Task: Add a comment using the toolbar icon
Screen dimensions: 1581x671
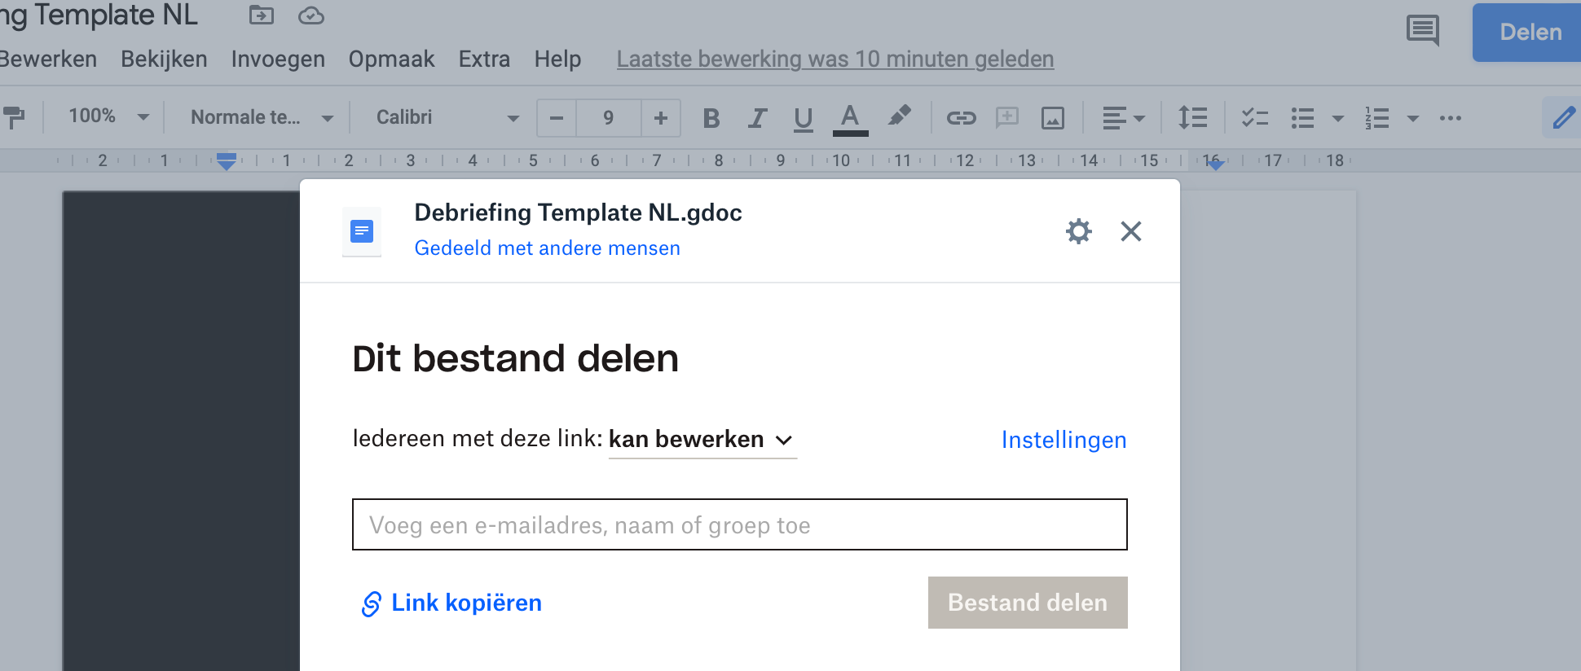Action: (x=1007, y=118)
